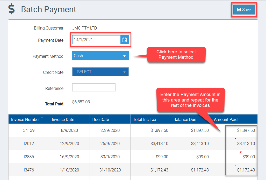Click the Save button

(244, 10)
